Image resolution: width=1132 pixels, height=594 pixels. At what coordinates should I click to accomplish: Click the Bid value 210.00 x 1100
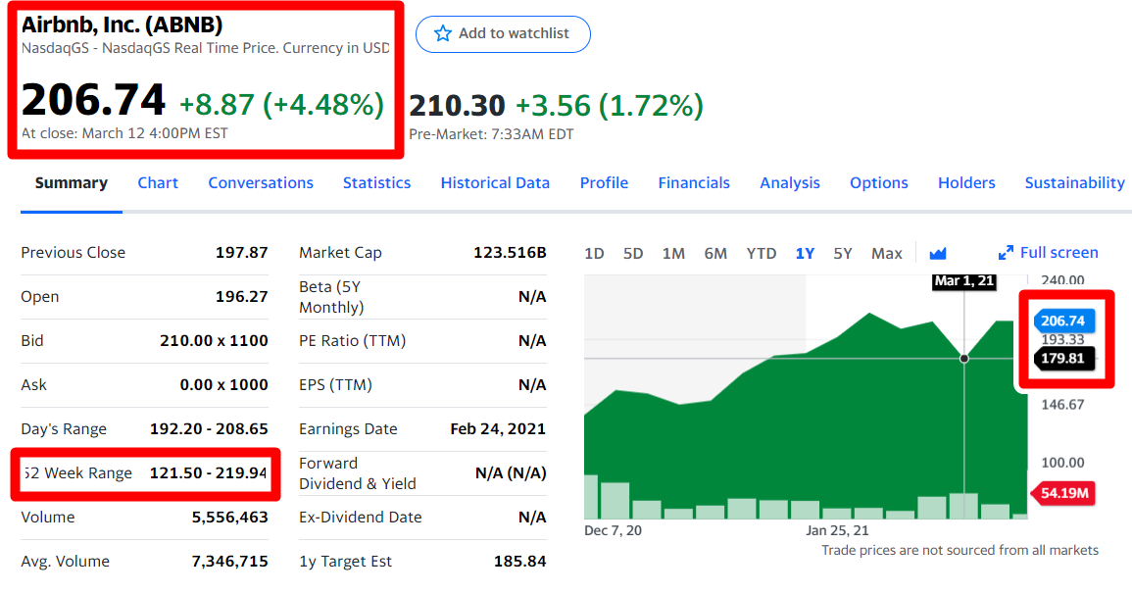(x=214, y=341)
